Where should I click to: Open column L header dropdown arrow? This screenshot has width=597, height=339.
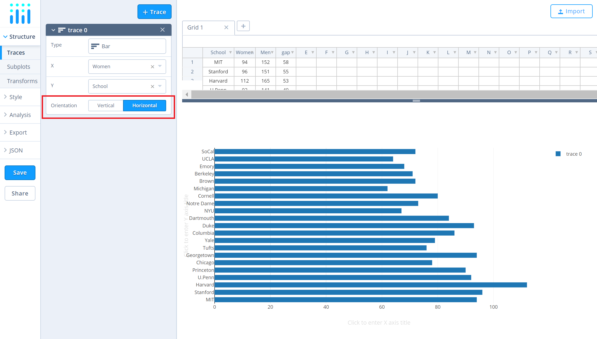(x=455, y=52)
